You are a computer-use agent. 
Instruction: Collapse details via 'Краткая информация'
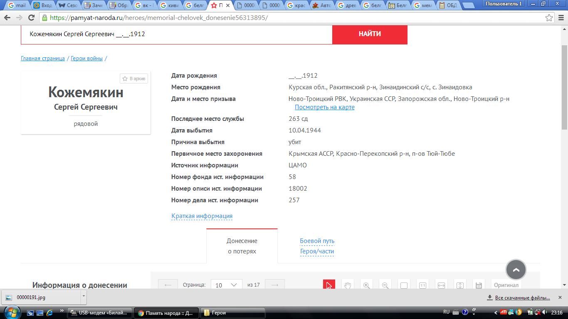tap(202, 216)
